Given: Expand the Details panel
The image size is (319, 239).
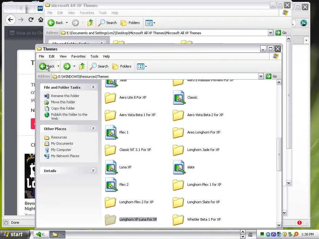Looking at the screenshot, I should pyautogui.click(x=93, y=171).
